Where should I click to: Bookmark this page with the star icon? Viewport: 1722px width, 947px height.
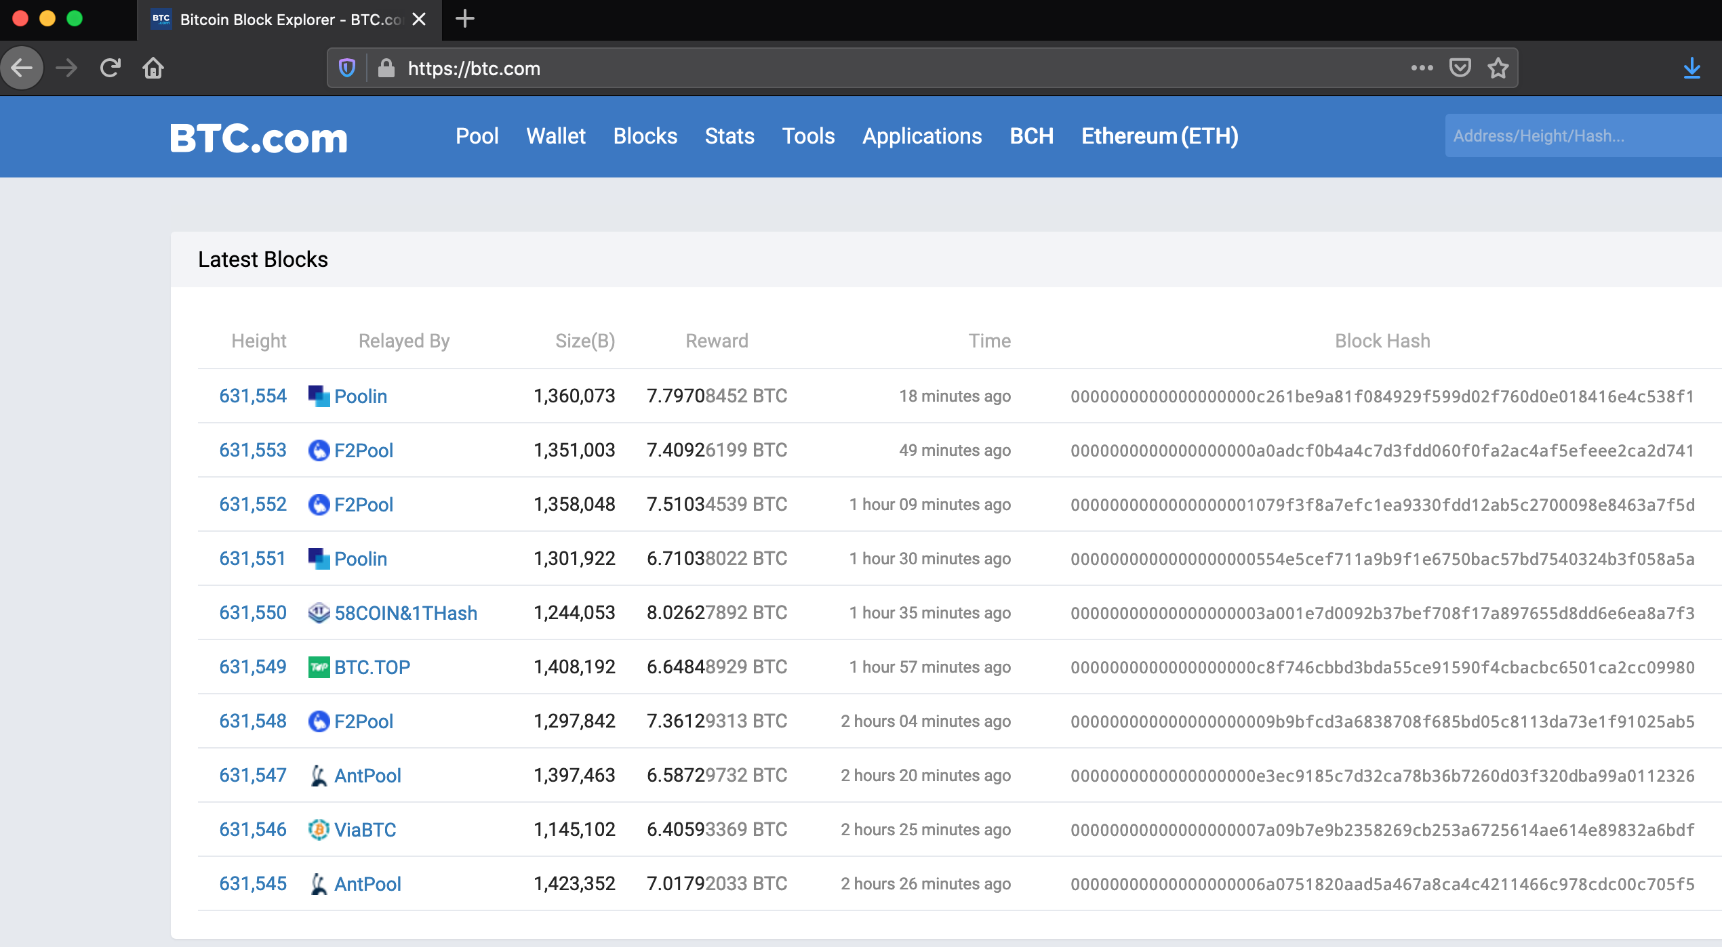click(1498, 68)
